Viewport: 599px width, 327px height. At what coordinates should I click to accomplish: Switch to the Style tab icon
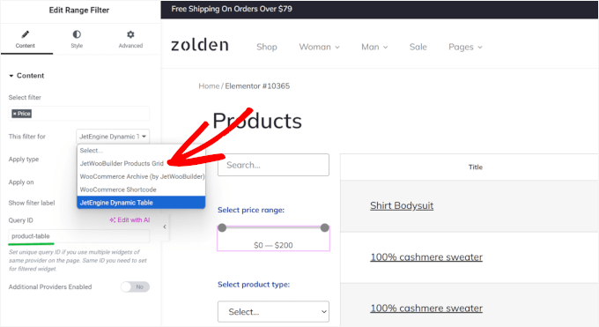[x=77, y=34]
